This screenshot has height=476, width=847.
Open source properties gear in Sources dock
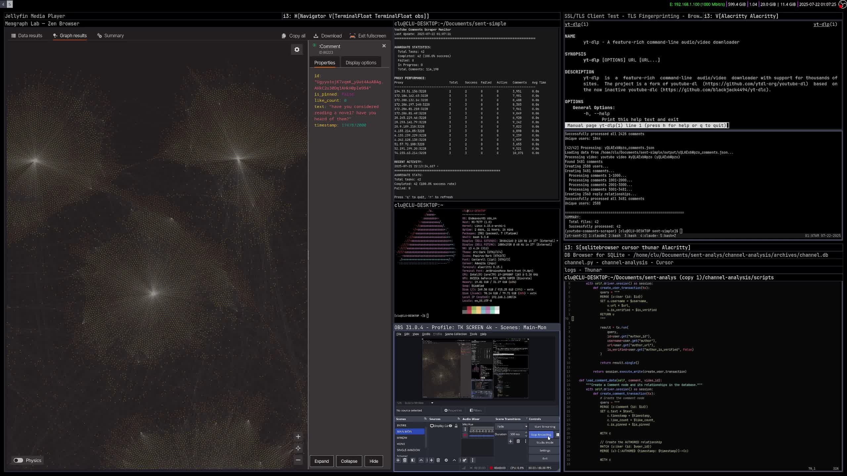[x=446, y=460]
